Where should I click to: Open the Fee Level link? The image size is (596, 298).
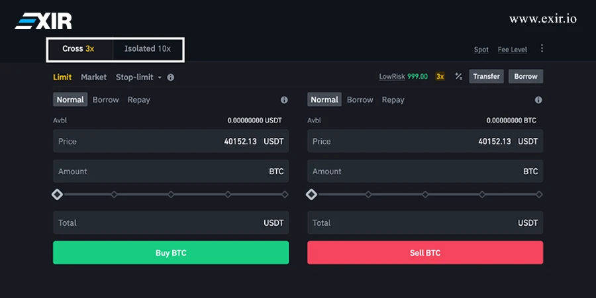tap(513, 50)
